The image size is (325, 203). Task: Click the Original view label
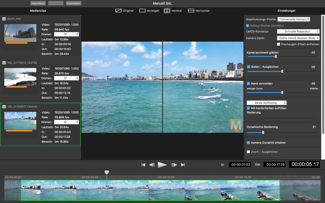click(x=128, y=11)
